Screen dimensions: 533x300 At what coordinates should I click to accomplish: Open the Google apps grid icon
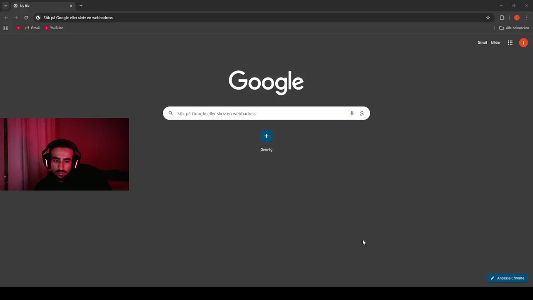point(510,42)
